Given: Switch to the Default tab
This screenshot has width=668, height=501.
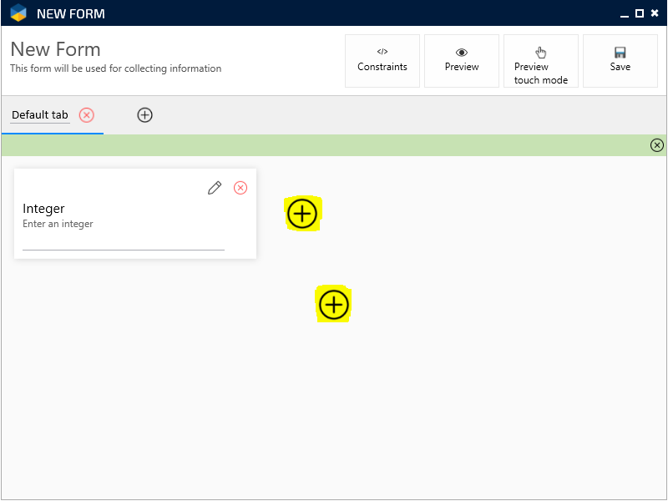Looking at the screenshot, I should (40, 115).
